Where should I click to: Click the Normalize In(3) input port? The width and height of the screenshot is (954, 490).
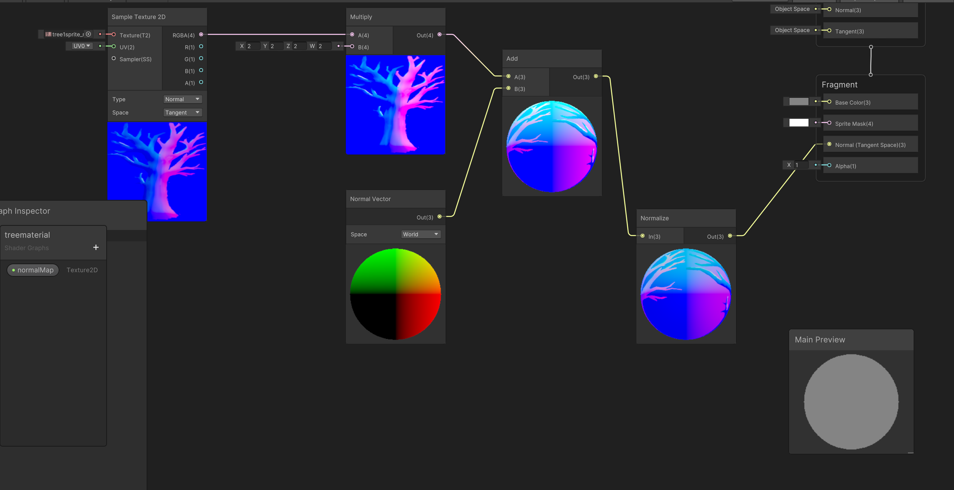(642, 236)
